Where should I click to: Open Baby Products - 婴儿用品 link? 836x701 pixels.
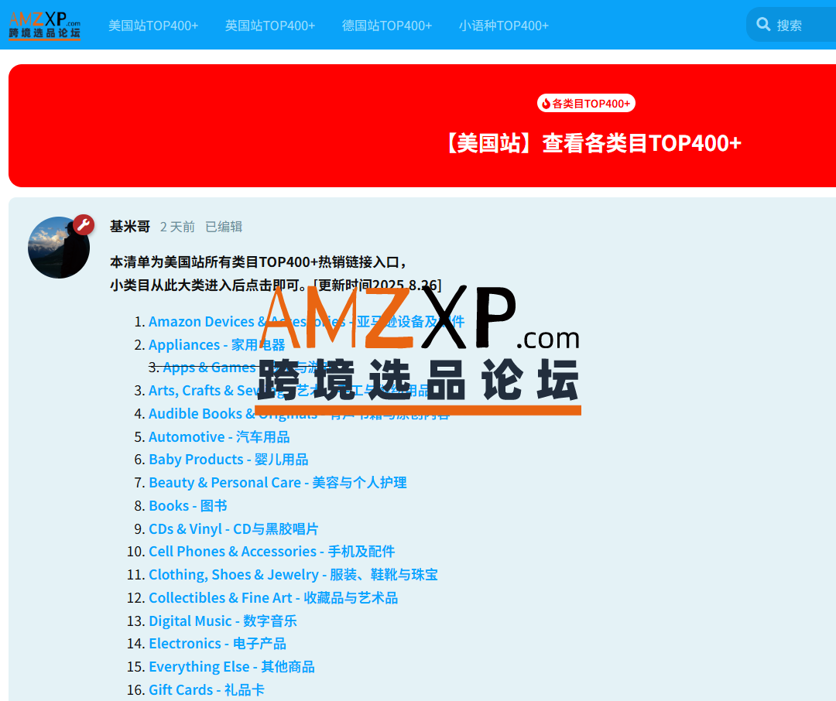tap(228, 460)
